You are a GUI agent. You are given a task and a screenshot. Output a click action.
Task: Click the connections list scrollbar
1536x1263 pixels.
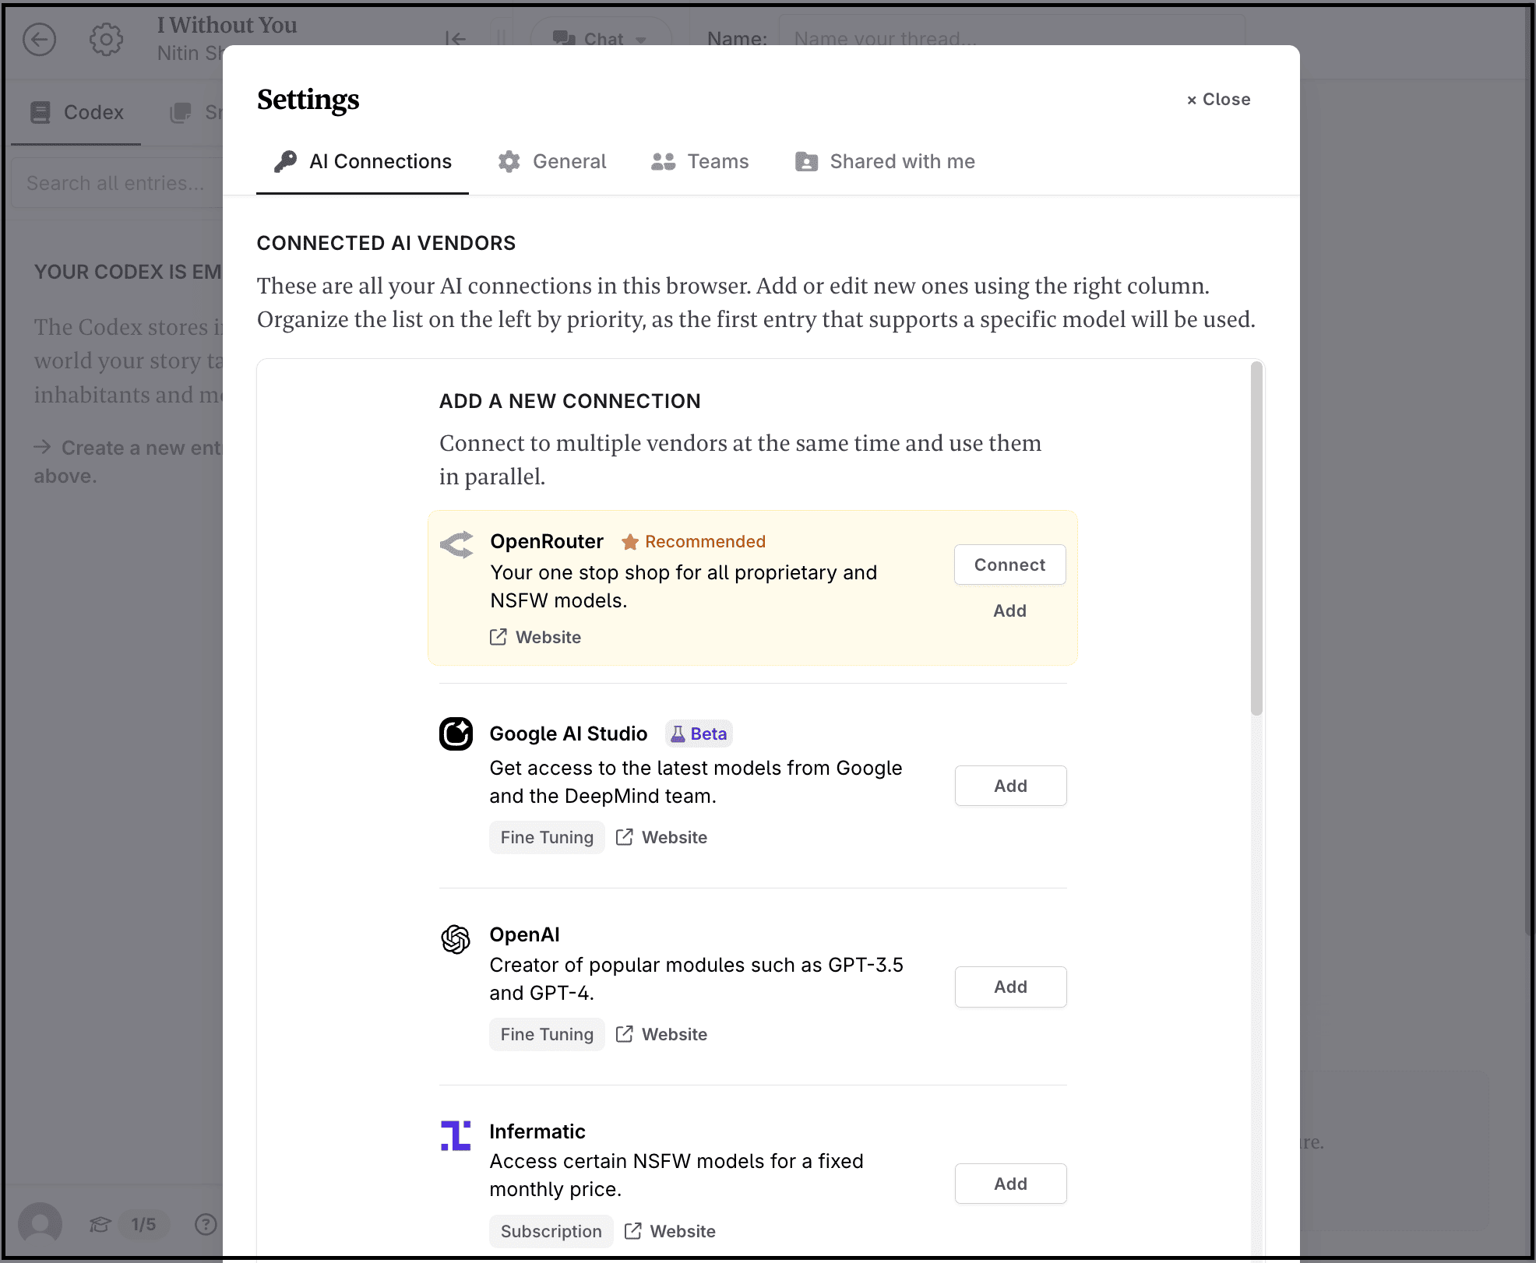(1256, 538)
